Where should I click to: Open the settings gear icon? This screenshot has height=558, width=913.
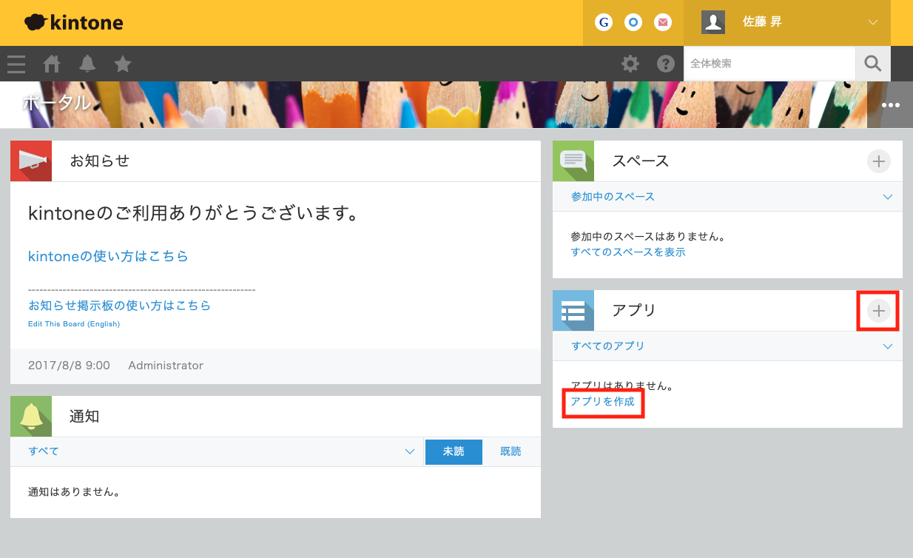630,64
